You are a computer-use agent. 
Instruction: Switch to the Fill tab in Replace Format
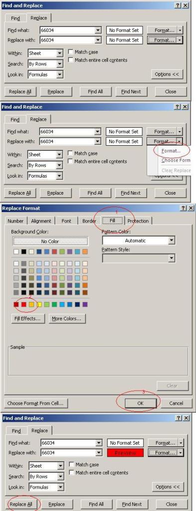pyautogui.click(x=112, y=221)
